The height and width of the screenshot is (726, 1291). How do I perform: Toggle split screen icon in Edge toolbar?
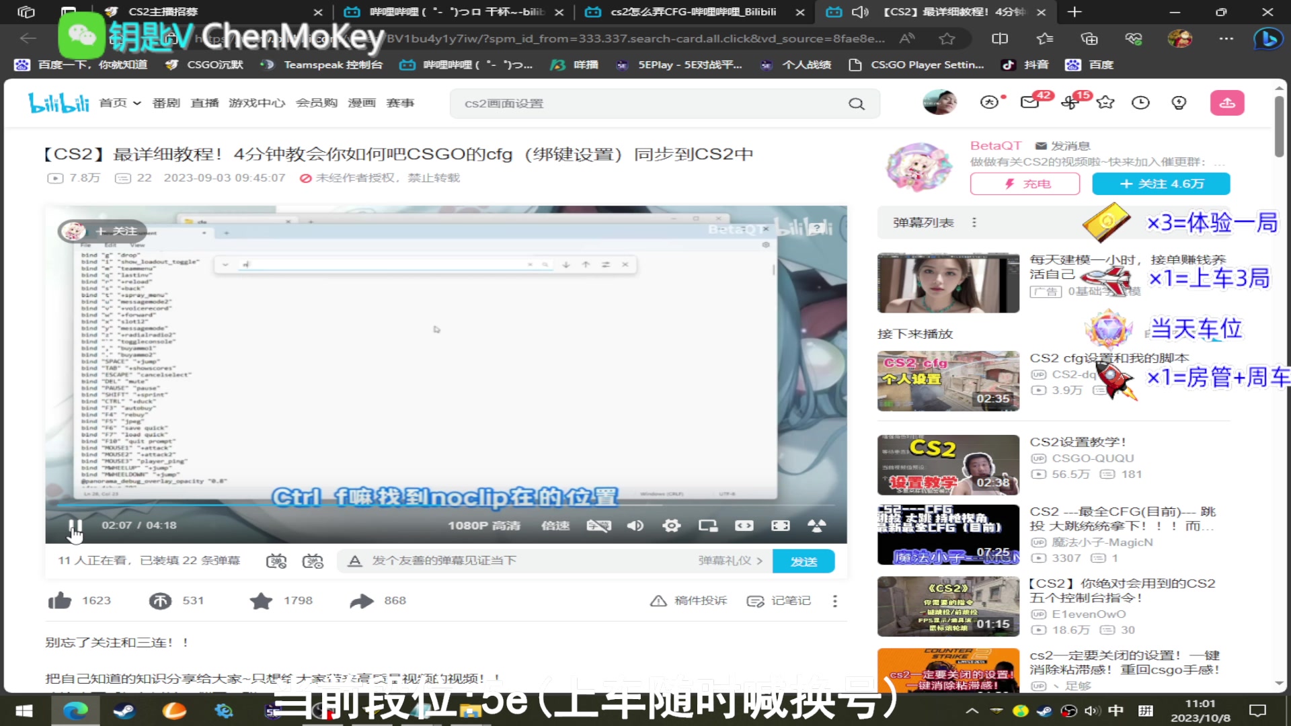pos(1000,39)
